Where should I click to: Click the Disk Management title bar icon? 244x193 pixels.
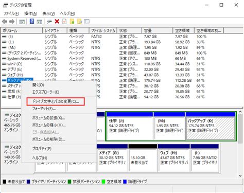click(x=6, y=5)
